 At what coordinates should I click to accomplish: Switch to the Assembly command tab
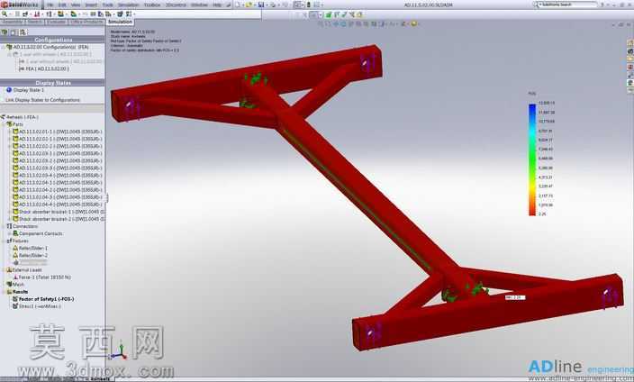point(13,22)
